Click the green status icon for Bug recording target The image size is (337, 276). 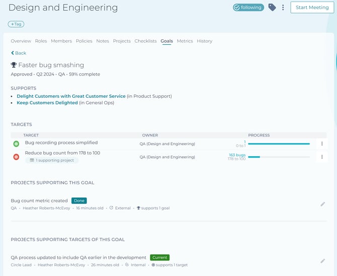pyautogui.click(x=16, y=144)
